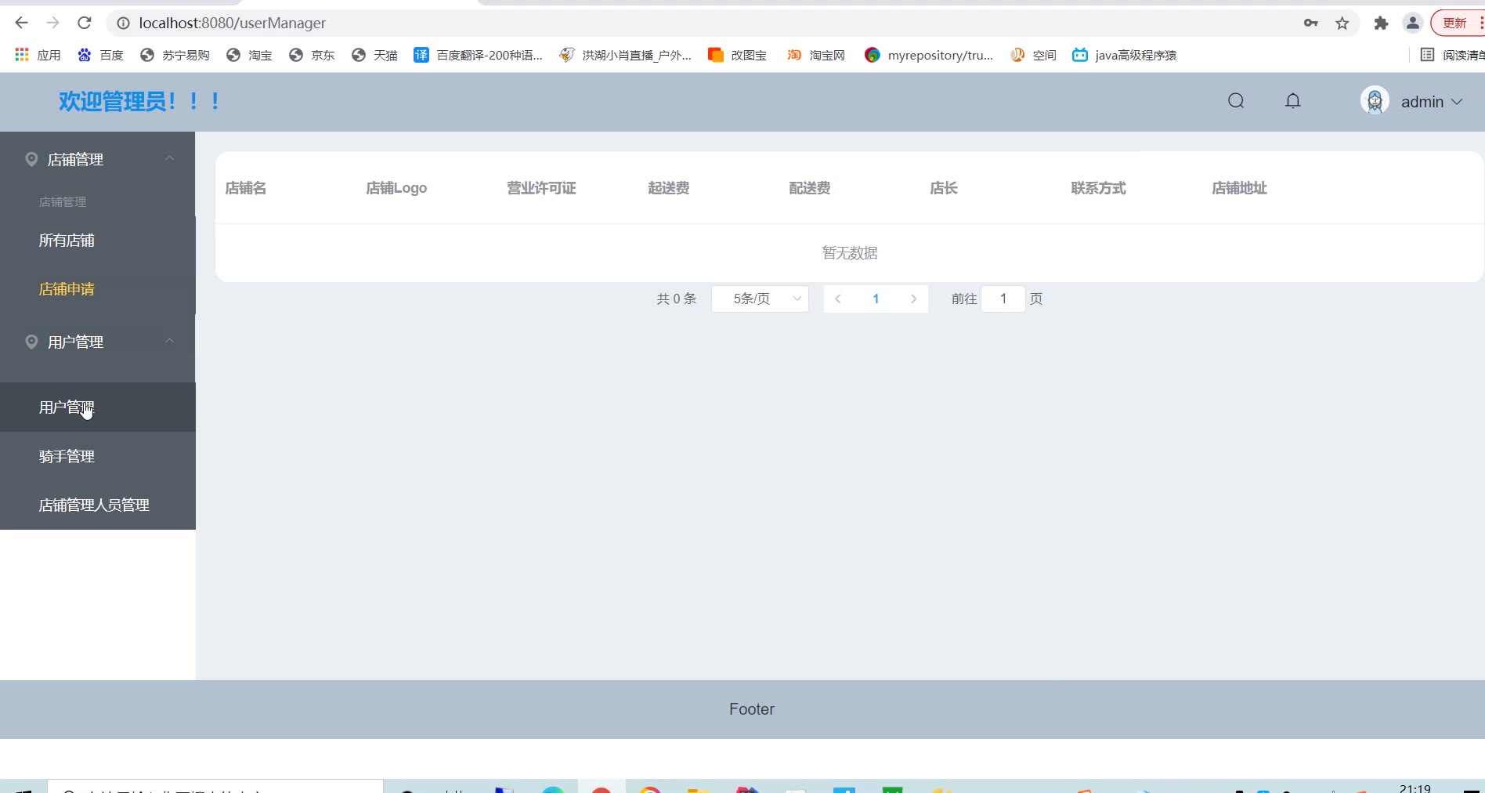The width and height of the screenshot is (1485, 793).
Task: Click the 店铺地址 column header
Action: pos(1239,188)
